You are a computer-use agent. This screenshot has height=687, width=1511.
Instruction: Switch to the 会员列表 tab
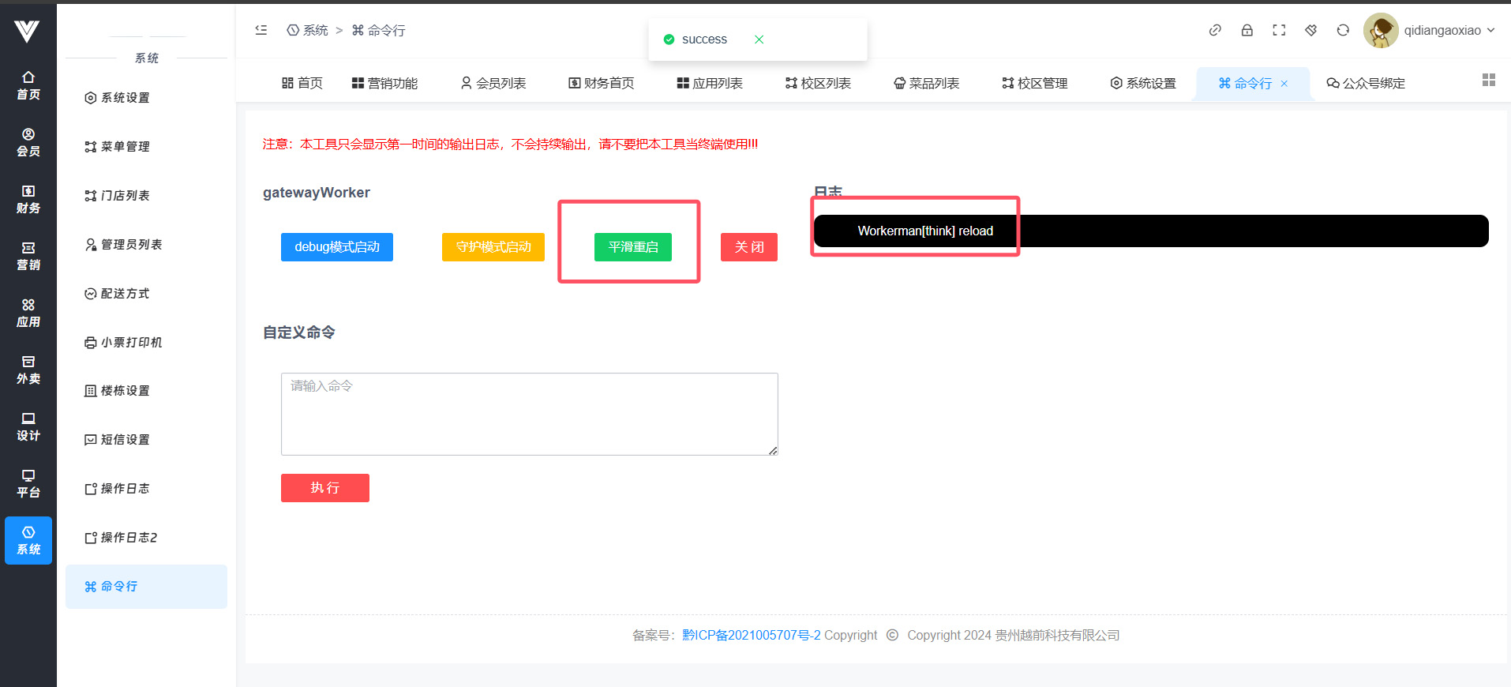tap(493, 84)
